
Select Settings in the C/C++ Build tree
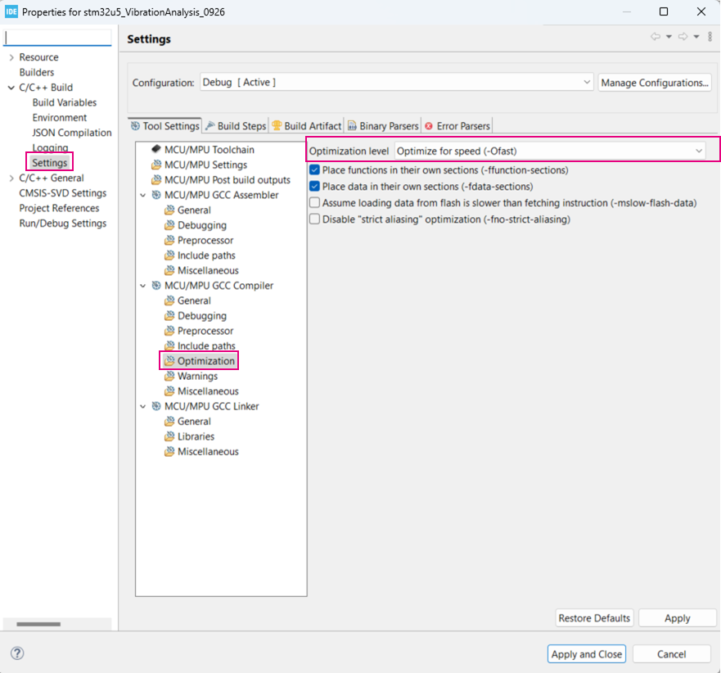[x=50, y=163]
